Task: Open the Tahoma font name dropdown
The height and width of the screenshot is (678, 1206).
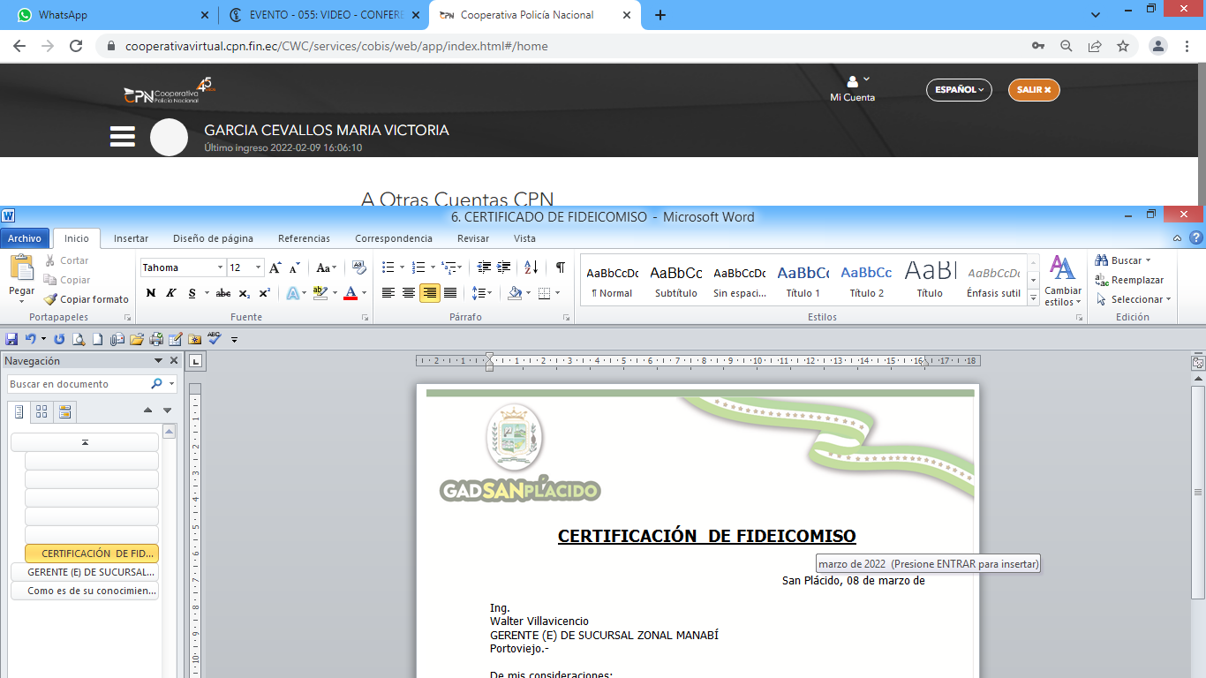Action: tap(220, 267)
